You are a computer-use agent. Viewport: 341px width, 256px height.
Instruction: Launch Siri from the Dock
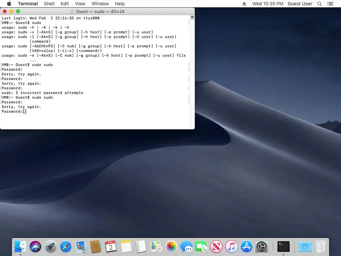(x=35, y=246)
